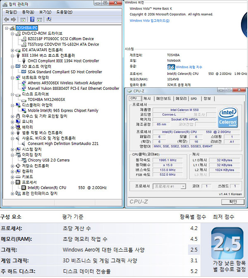Image resolution: width=248 pixels, height=278 pixels.
Task: Select the 디스크 드라이브 category icon
Action: click(18, 94)
